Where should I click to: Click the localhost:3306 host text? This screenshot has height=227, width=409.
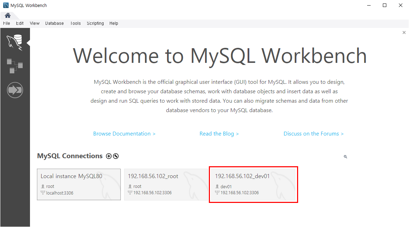(60, 193)
